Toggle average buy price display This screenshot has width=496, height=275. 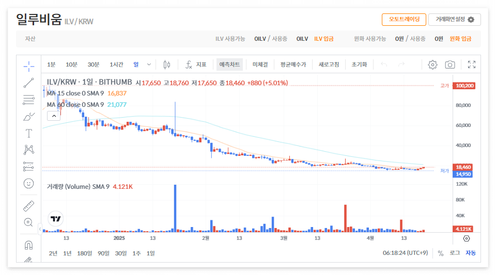(x=293, y=64)
